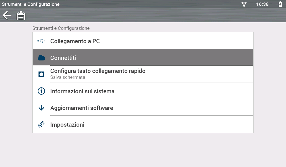Open Informazioni sul sistema
The width and height of the screenshot is (286, 167).
click(x=82, y=91)
